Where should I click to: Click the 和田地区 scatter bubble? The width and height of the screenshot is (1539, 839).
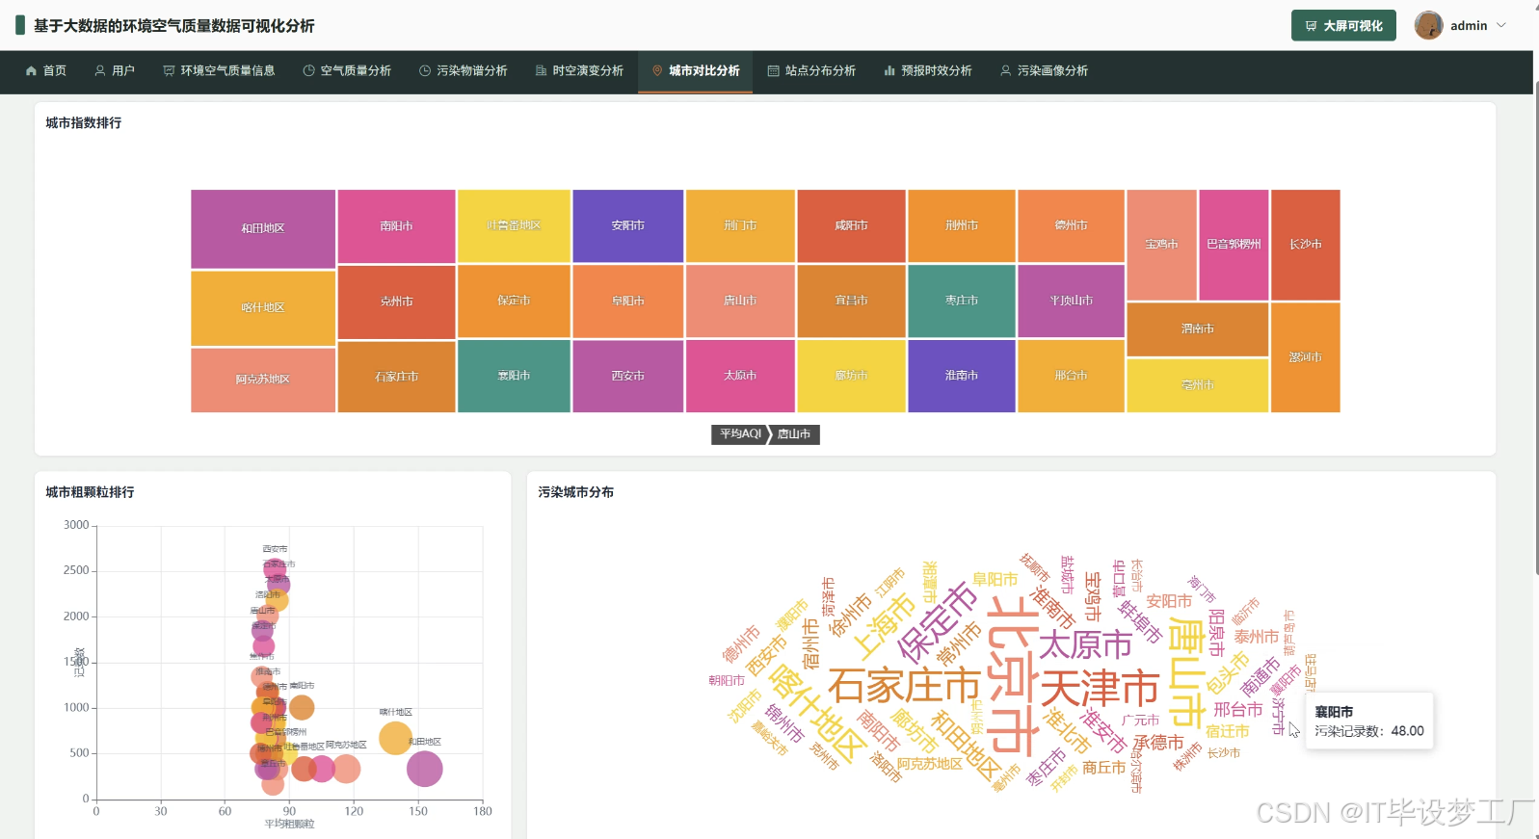pos(424,770)
